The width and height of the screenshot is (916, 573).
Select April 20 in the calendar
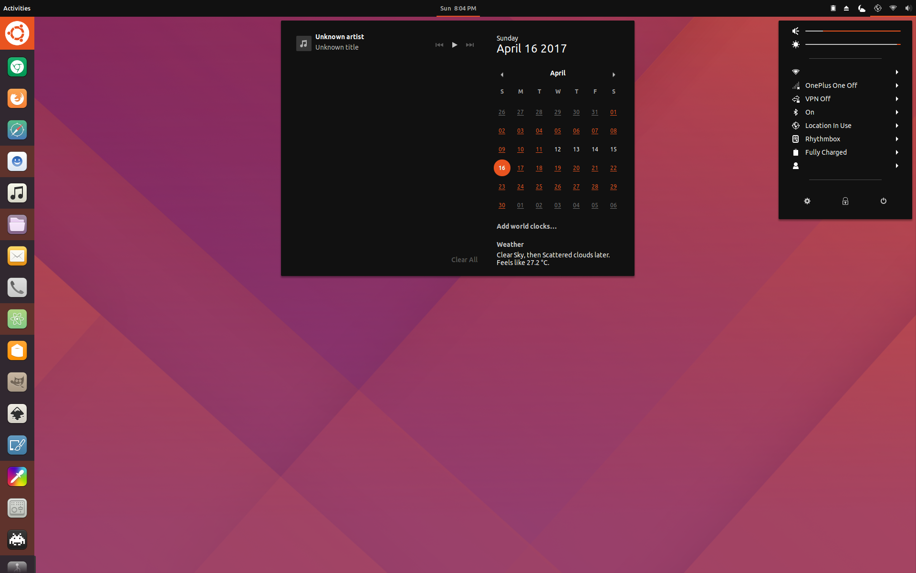pyautogui.click(x=576, y=168)
